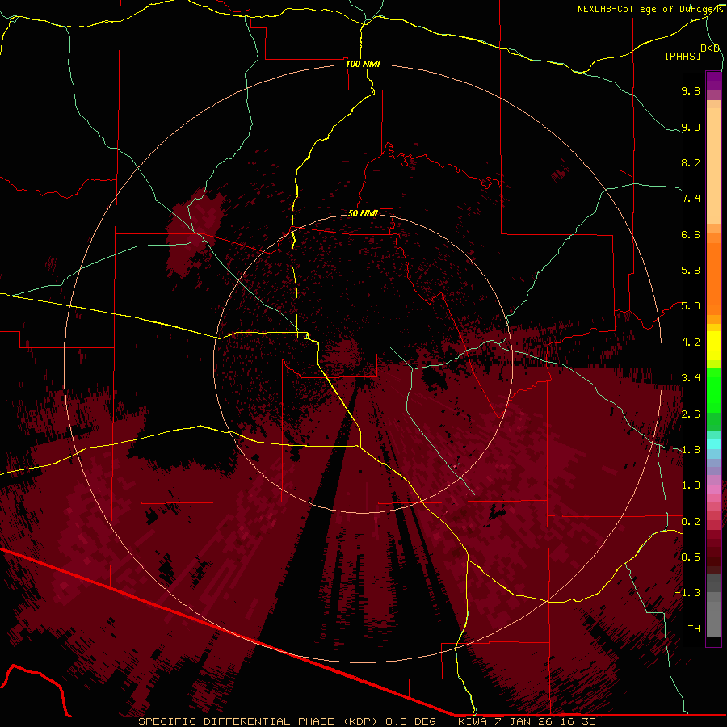727x727 pixels.
Task: Select the NEXLAB-College of DuPage credit text
Action: point(650,9)
